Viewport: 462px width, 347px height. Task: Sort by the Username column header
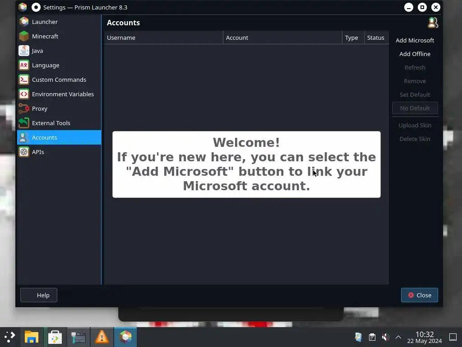(x=163, y=38)
